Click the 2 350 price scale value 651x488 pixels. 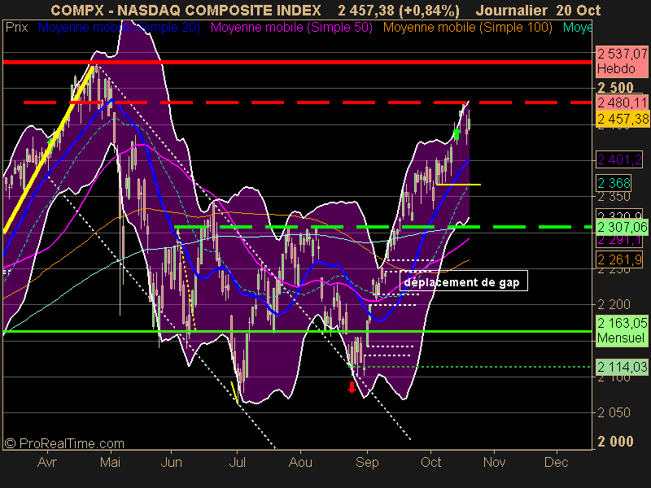click(614, 196)
